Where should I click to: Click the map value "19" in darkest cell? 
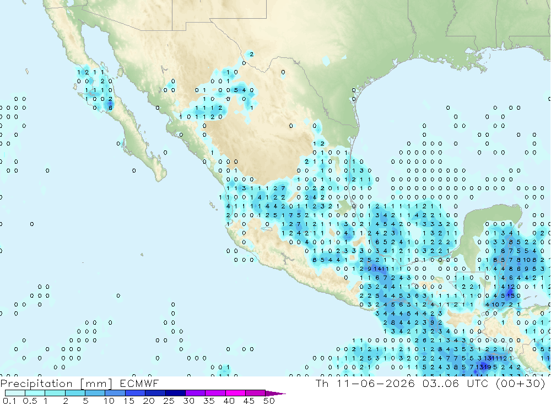pos(488,367)
